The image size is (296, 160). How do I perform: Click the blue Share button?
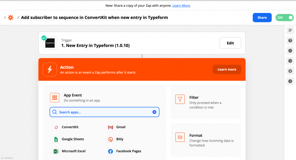point(262,18)
